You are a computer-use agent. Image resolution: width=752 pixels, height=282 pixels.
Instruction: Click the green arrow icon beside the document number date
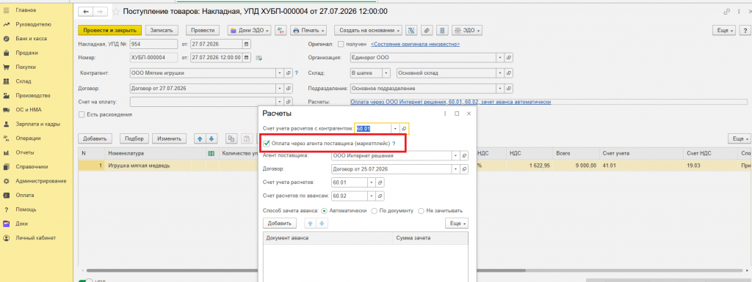click(259, 59)
